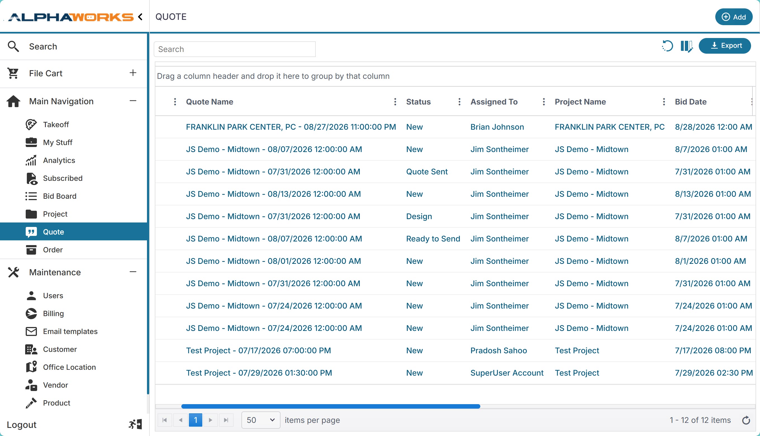760x436 pixels.
Task: Sort by the Bid Date column header
Action: click(x=691, y=102)
